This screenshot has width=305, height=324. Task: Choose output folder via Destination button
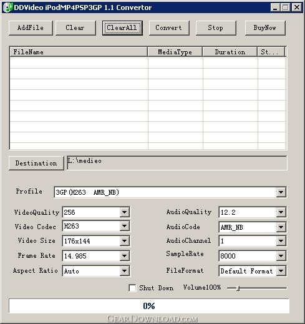(36, 163)
